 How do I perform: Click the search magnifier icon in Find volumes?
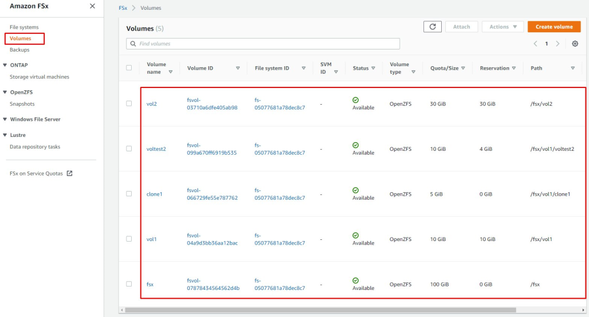[133, 44]
